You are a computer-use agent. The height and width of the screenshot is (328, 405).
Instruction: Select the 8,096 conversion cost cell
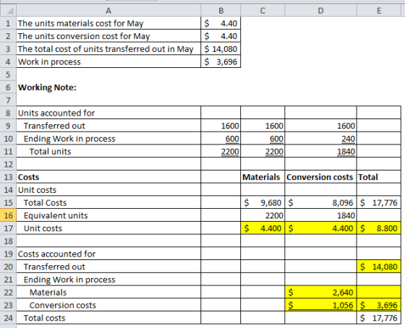click(320, 202)
